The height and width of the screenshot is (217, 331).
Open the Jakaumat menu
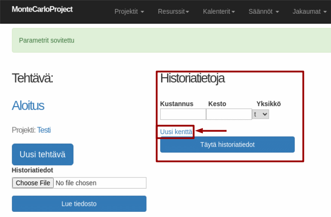click(x=310, y=12)
